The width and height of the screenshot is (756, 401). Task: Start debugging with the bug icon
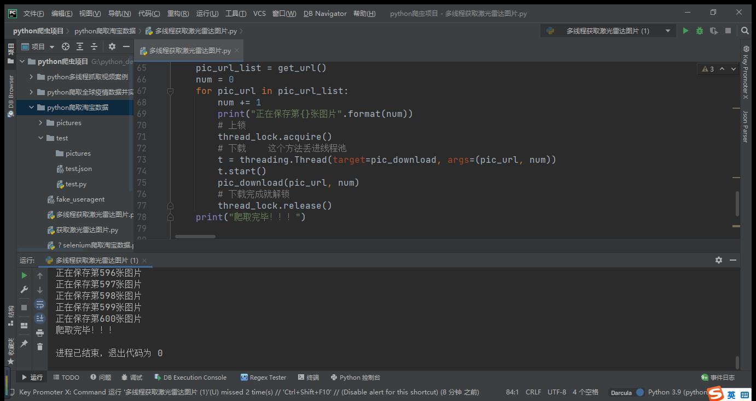(700, 31)
